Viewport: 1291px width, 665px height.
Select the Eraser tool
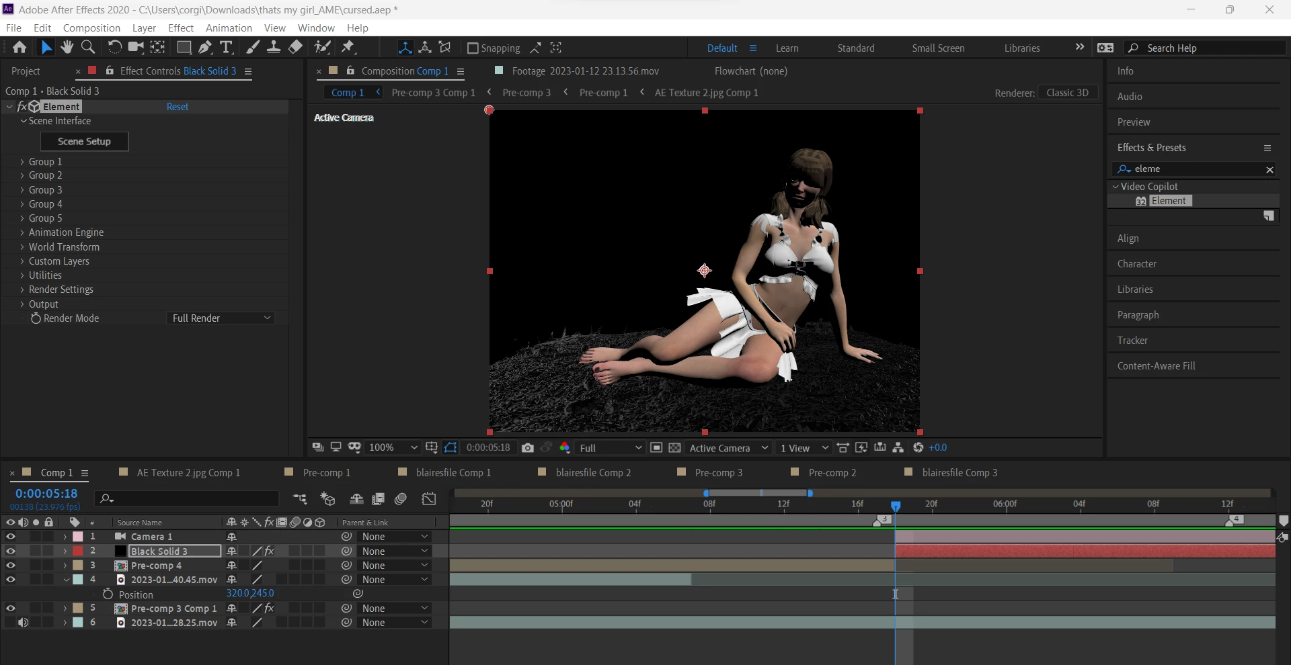pyautogui.click(x=296, y=47)
